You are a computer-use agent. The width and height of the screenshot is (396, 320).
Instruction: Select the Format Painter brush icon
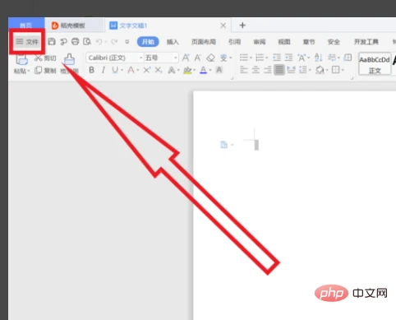[69, 59]
